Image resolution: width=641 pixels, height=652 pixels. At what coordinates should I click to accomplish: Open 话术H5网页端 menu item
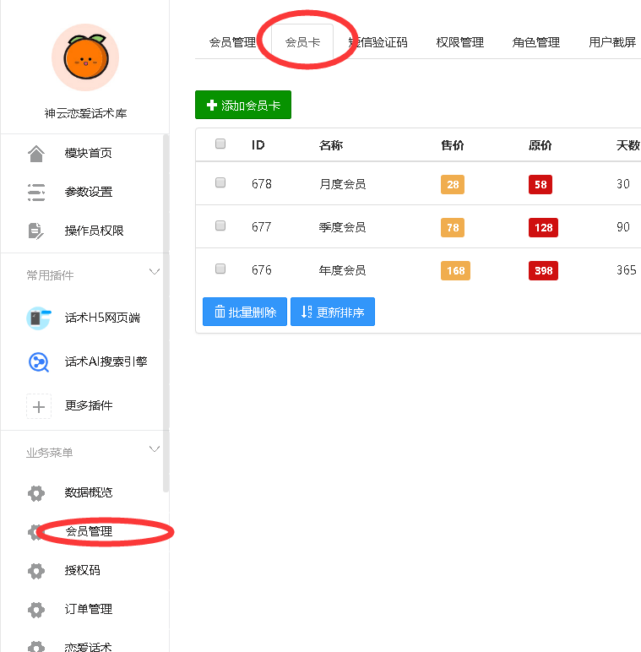[x=102, y=318]
